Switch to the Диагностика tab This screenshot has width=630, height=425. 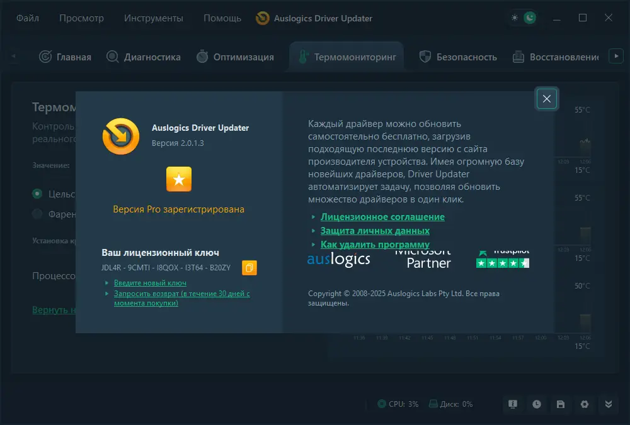[x=144, y=57]
